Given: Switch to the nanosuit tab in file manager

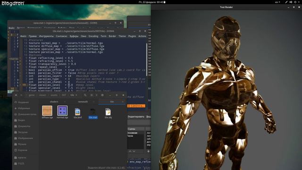Looking at the screenshot, I should (83, 102).
